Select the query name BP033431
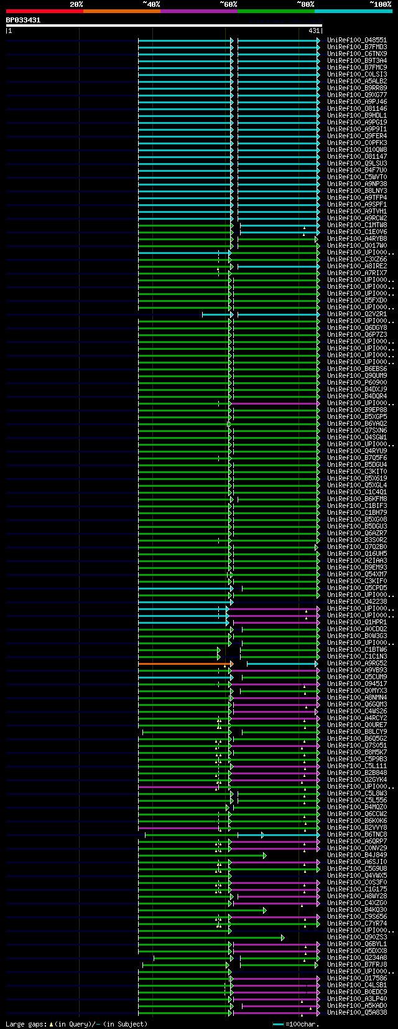The image size is (398, 1029). [24, 20]
